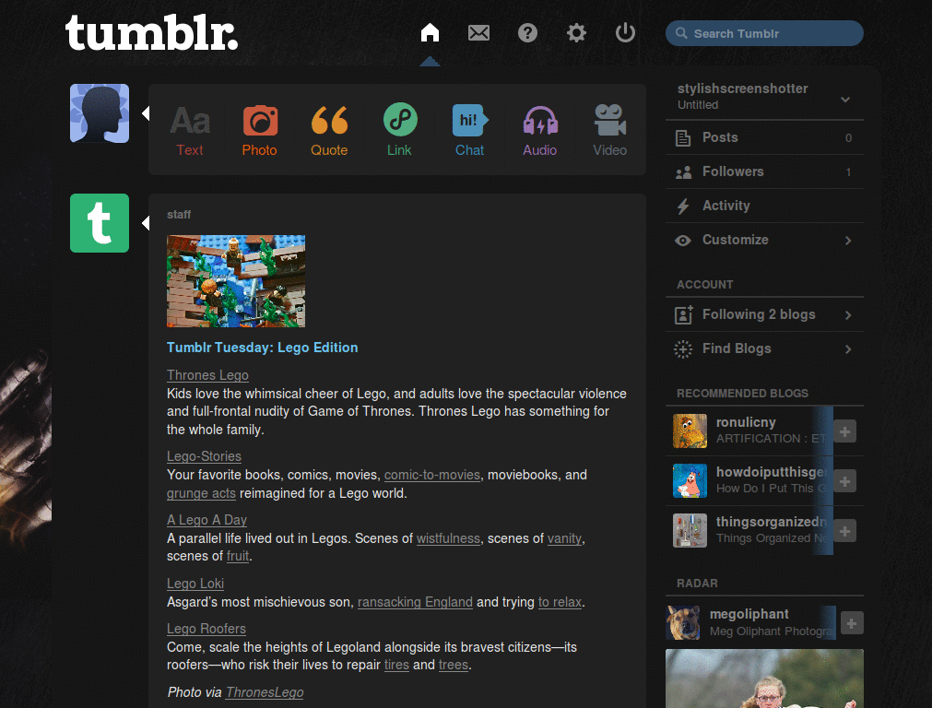Create a new Video post

(610, 131)
